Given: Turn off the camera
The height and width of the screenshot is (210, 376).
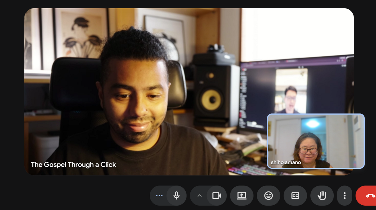Looking at the screenshot, I should tap(217, 196).
